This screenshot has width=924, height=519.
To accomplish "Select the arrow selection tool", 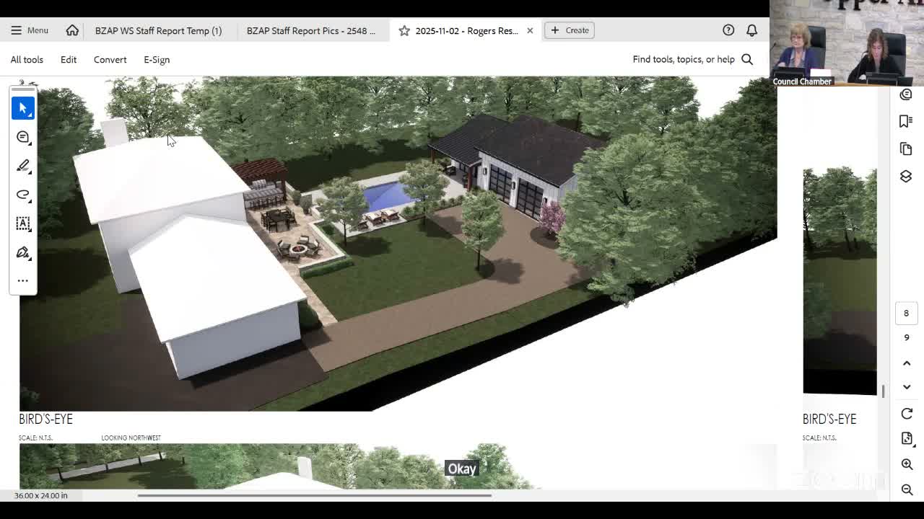I will point(22,108).
